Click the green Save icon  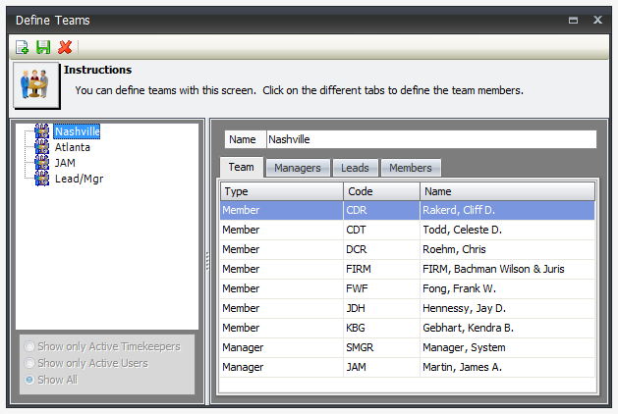[43, 47]
